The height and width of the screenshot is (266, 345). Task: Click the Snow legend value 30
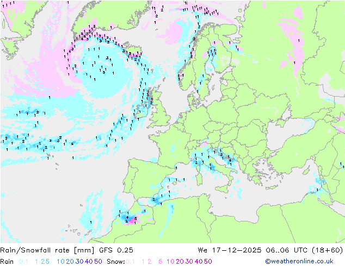189,262
